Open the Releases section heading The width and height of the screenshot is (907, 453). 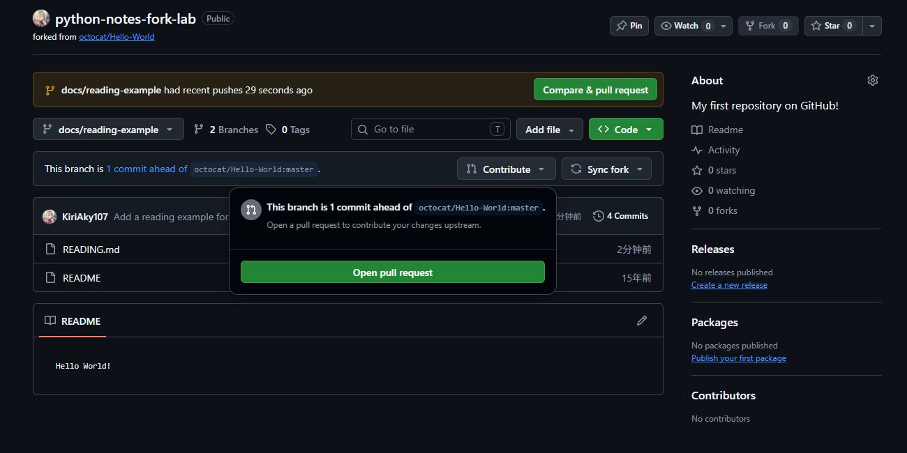tap(713, 249)
